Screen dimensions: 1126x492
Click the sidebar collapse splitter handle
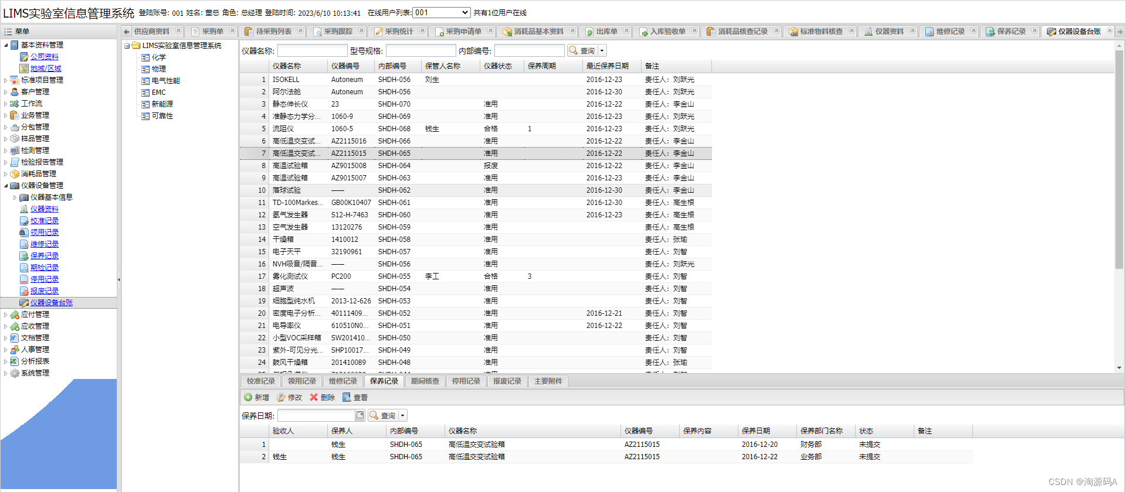click(x=119, y=279)
